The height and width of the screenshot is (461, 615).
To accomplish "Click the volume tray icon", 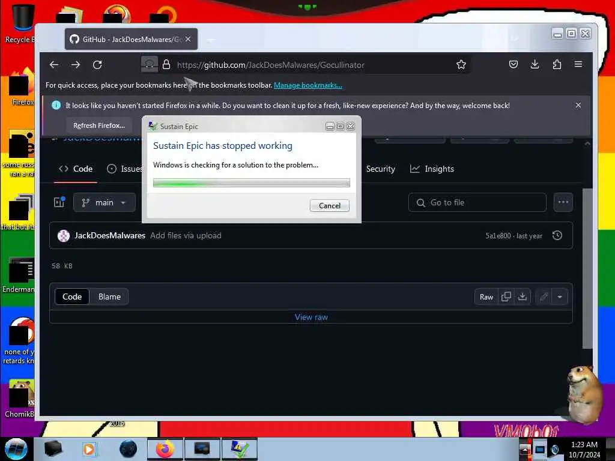I will [x=554, y=449].
